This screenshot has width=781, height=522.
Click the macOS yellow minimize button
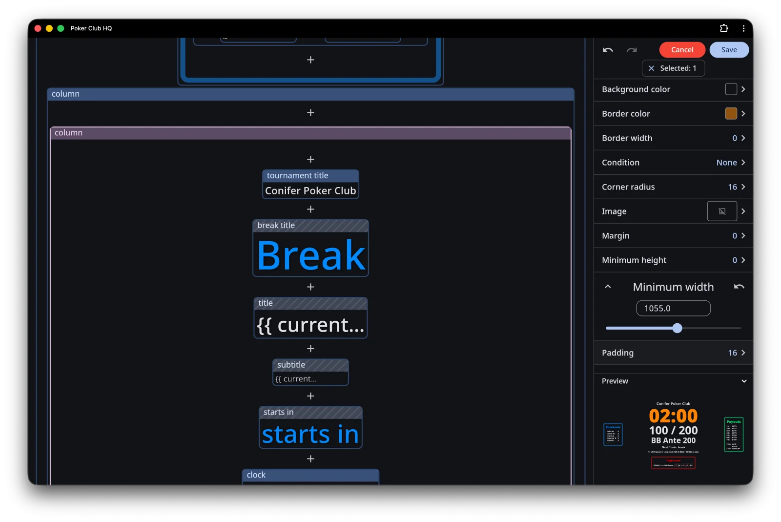point(49,28)
